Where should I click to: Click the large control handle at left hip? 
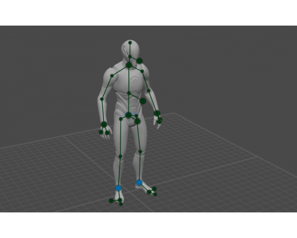pyautogui.click(x=137, y=121)
